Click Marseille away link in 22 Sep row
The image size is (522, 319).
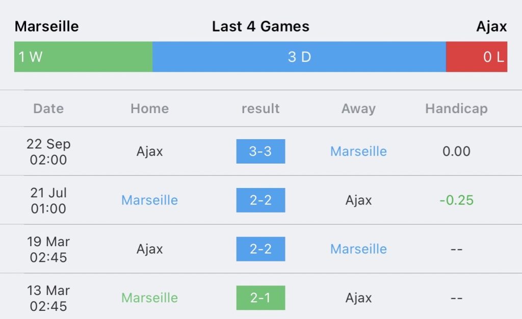pyautogui.click(x=358, y=151)
